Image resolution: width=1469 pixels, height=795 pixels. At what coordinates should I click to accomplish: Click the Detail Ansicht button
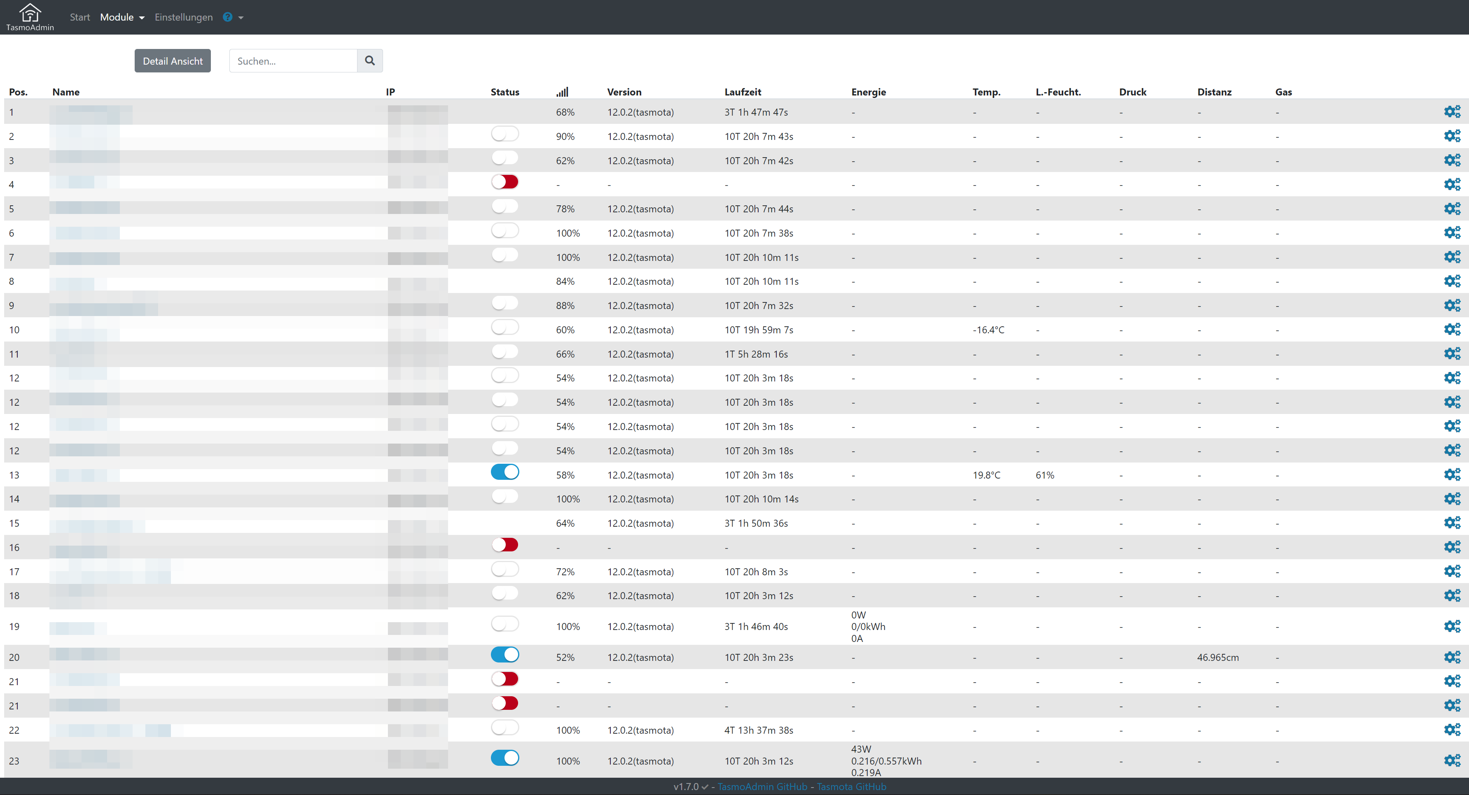172,61
